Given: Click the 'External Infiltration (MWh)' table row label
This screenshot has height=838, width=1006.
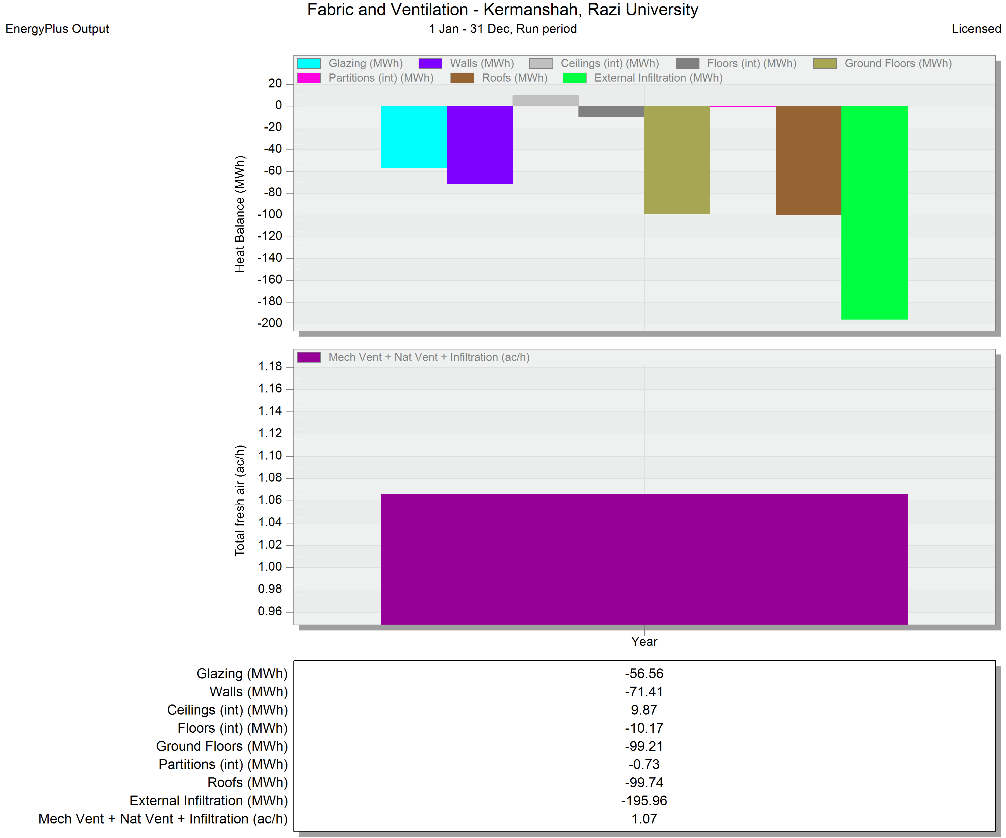Looking at the screenshot, I should point(208,802).
